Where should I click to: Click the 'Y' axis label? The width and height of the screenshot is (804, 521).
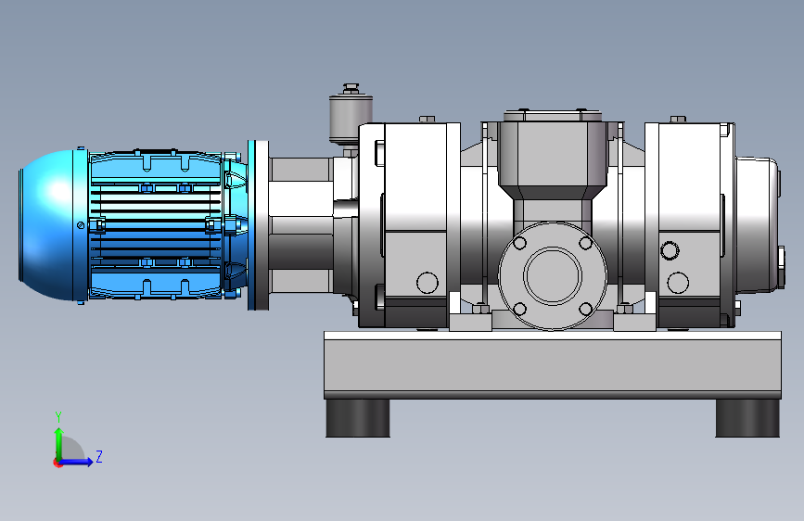[58, 417]
